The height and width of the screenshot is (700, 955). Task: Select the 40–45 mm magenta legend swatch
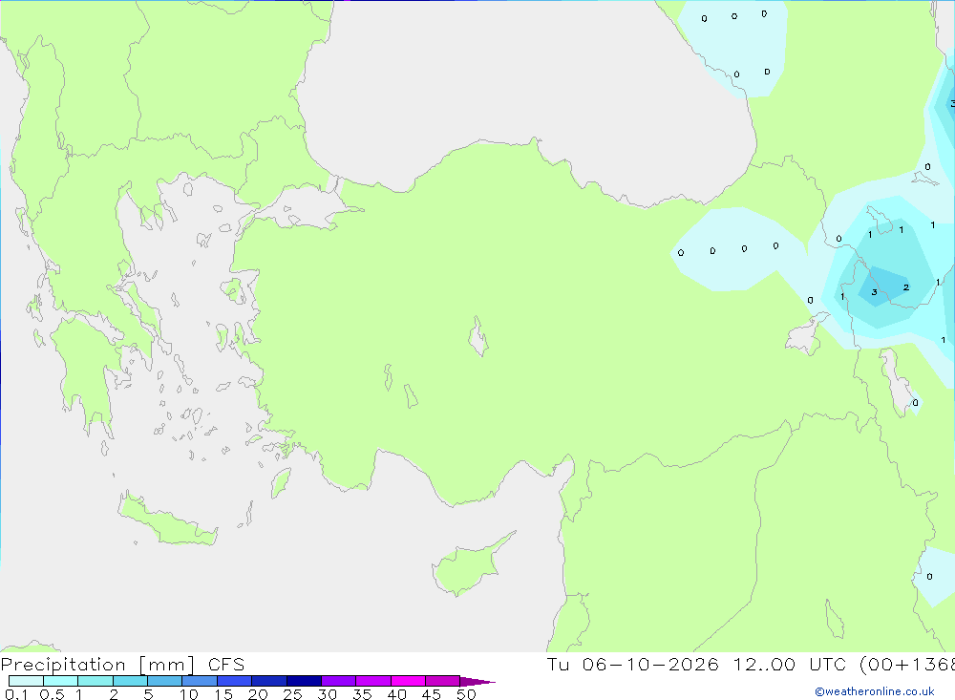point(408,681)
